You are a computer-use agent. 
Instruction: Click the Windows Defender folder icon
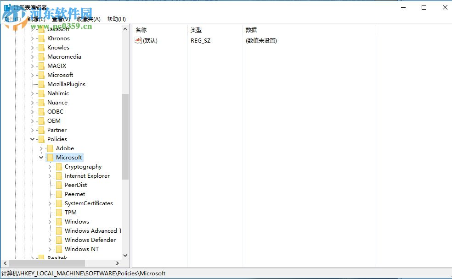(60, 240)
